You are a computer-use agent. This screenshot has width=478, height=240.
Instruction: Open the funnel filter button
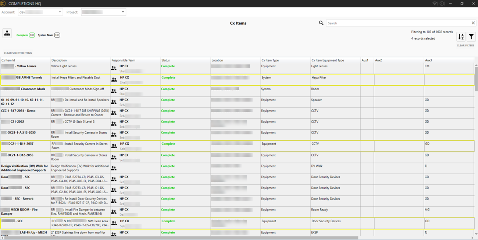point(471,37)
